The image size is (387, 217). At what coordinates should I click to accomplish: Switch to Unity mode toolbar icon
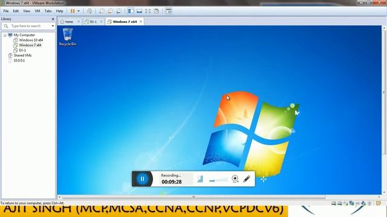pyautogui.click(x=157, y=11)
